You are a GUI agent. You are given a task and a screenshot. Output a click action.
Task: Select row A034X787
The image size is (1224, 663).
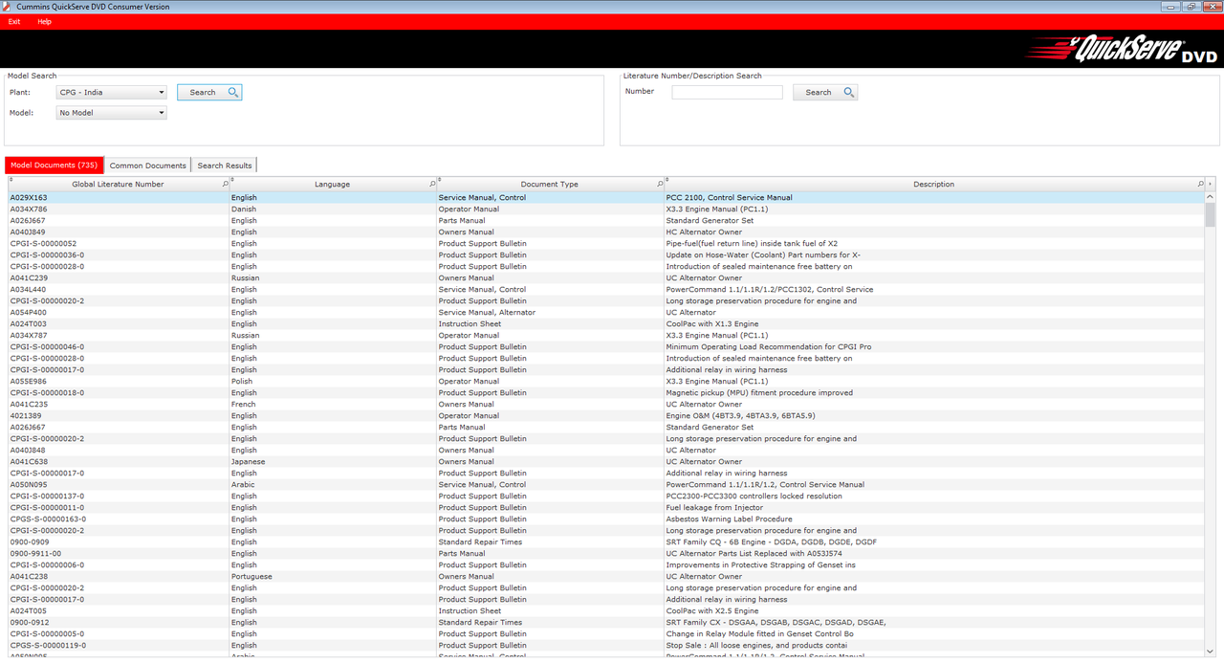(605, 336)
